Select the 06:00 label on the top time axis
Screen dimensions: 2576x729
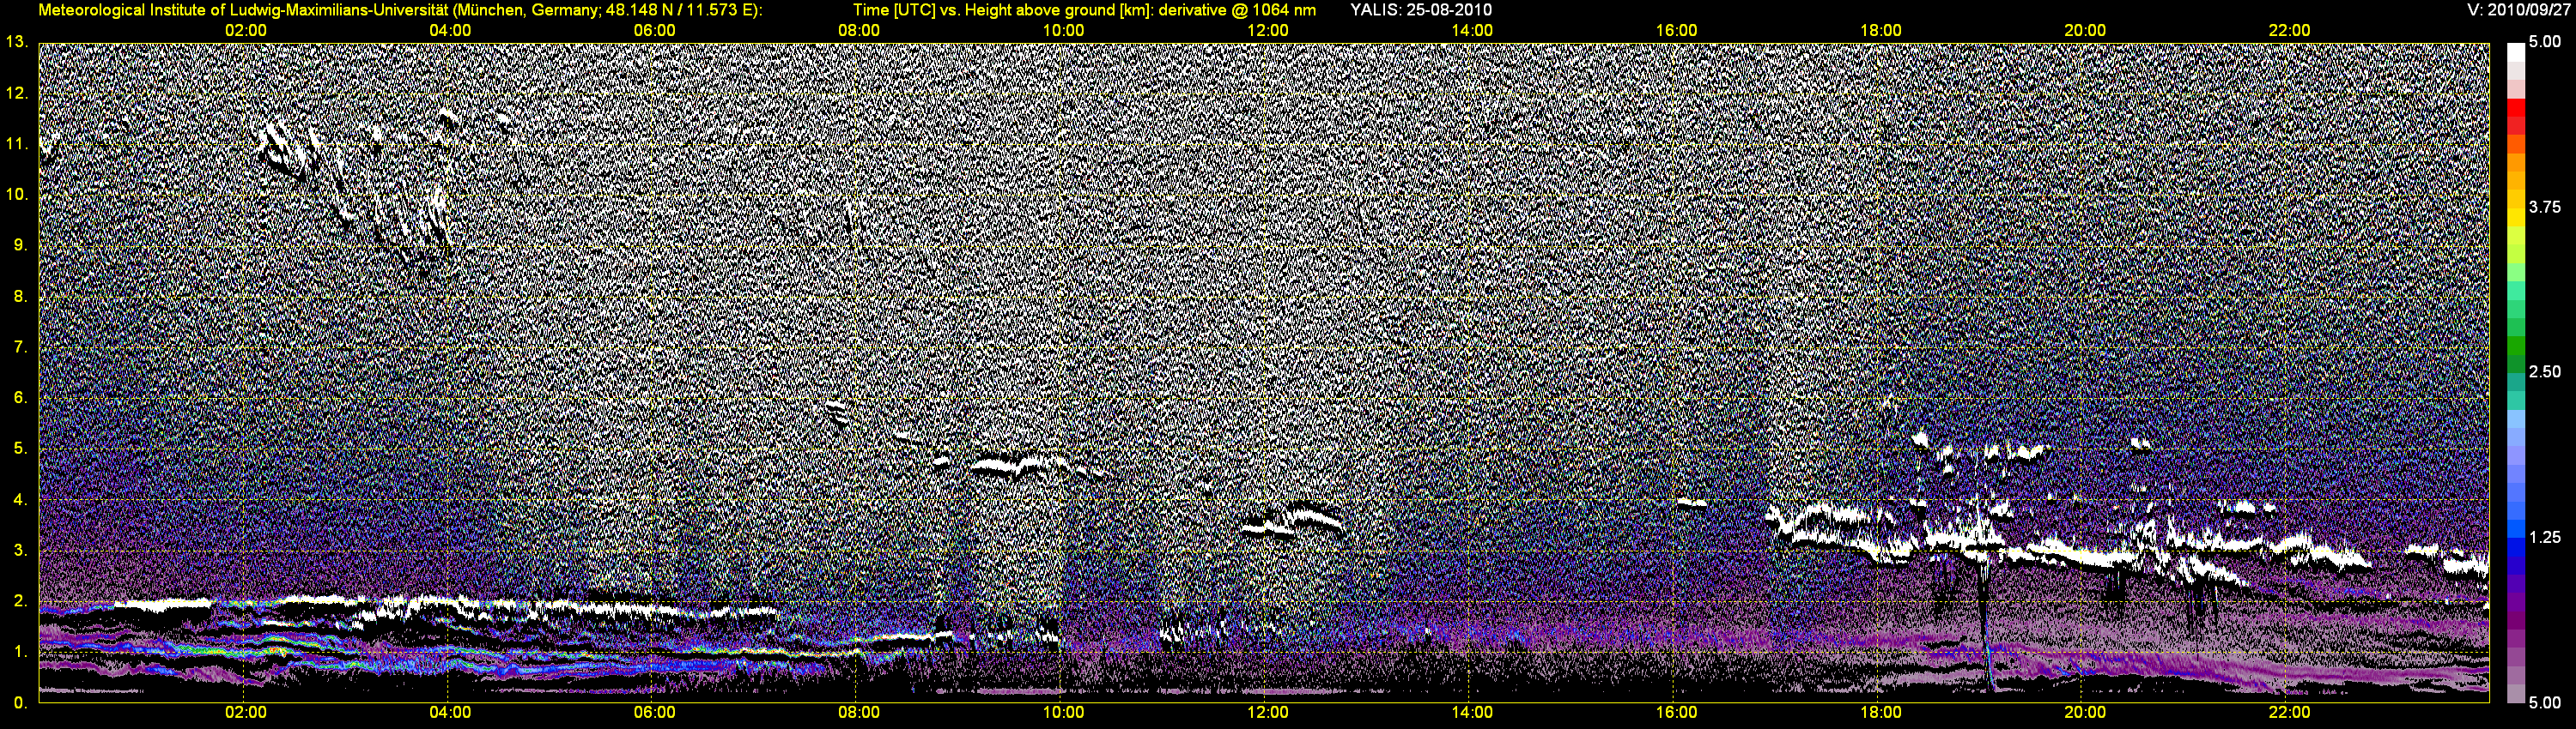point(654,31)
